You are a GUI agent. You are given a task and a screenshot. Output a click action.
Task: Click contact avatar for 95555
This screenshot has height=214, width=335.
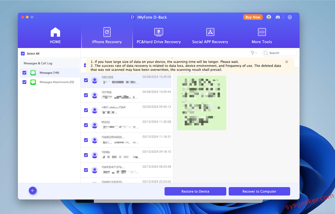tap(95, 125)
